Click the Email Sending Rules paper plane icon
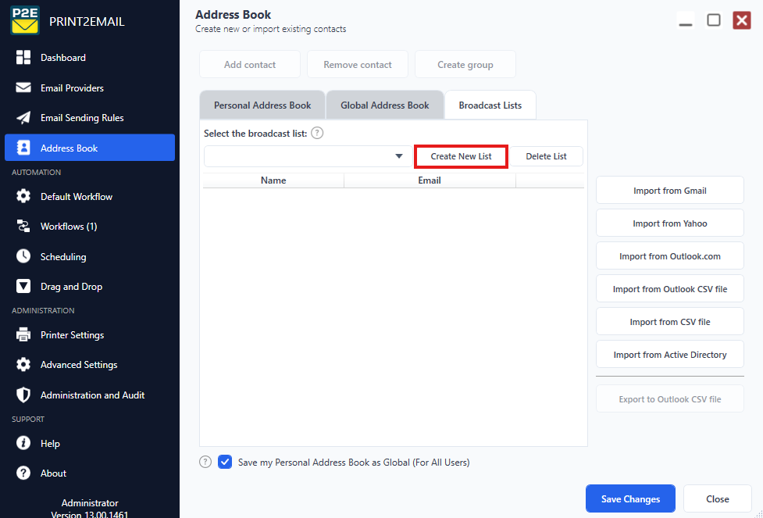 (x=23, y=118)
